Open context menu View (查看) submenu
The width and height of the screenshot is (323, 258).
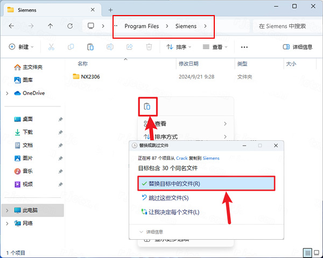pos(186,124)
